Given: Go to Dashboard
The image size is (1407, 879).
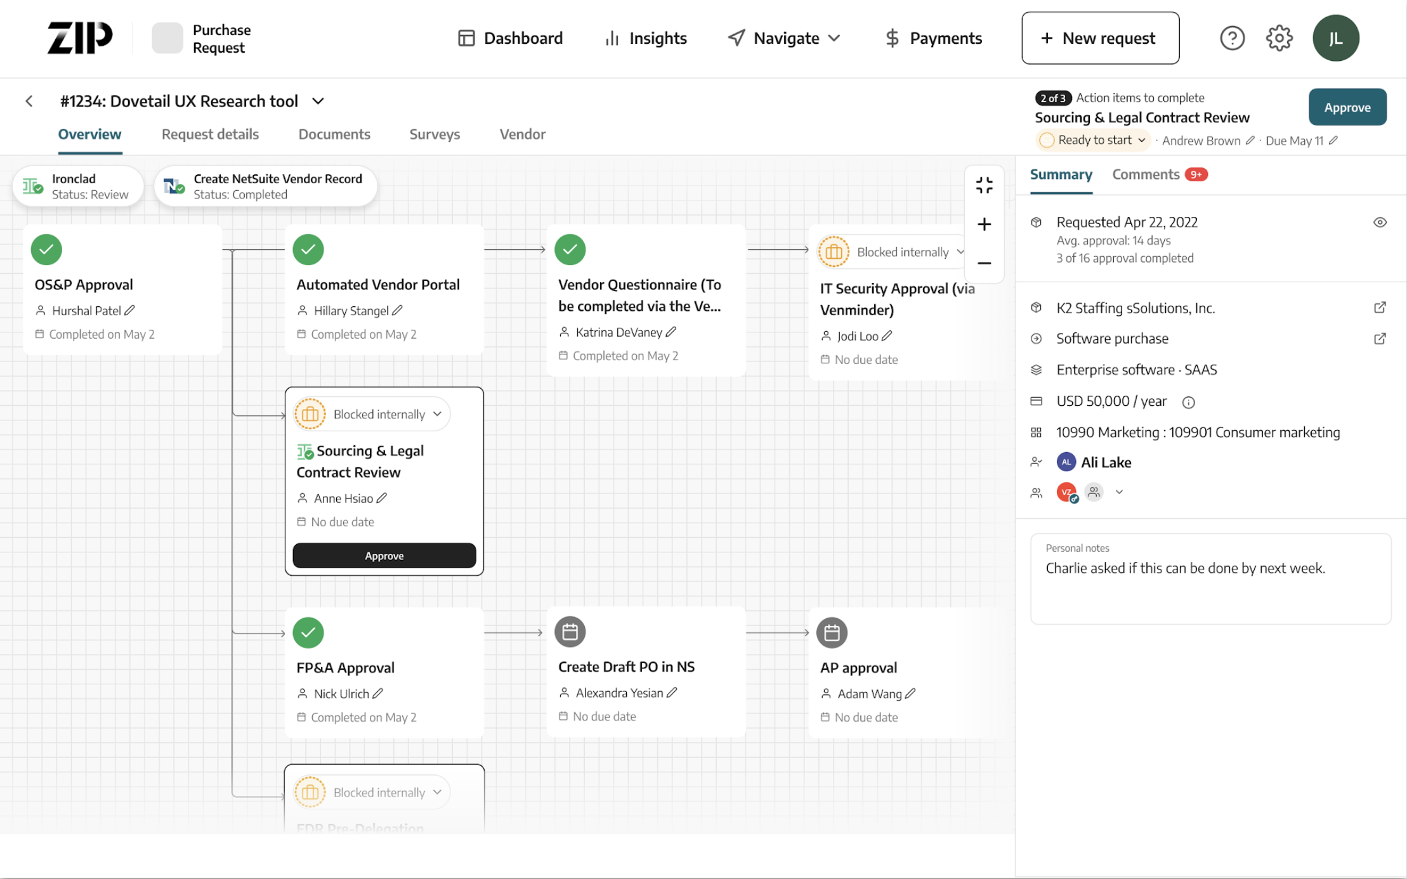Looking at the screenshot, I should coord(510,38).
